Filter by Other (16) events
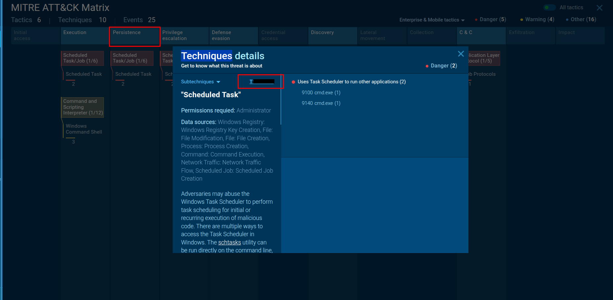This screenshot has width=613, height=300. (581, 20)
